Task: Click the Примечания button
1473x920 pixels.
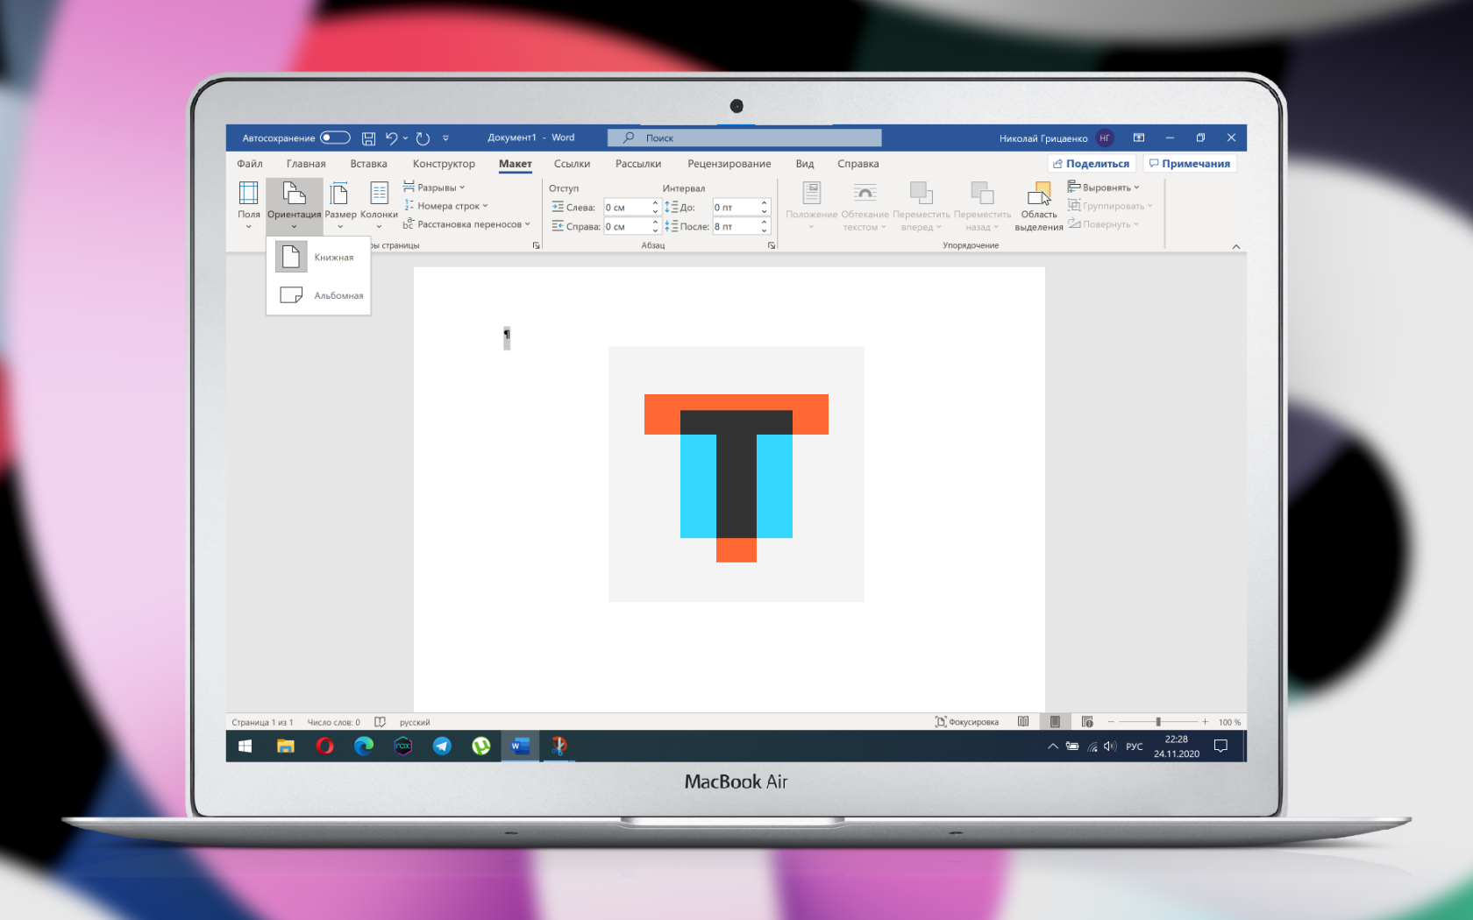Action: [1190, 164]
